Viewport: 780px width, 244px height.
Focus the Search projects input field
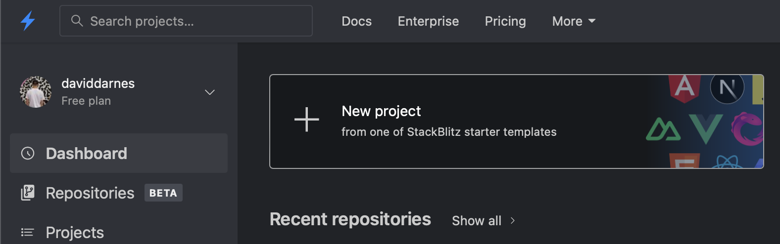pos(198,21)
